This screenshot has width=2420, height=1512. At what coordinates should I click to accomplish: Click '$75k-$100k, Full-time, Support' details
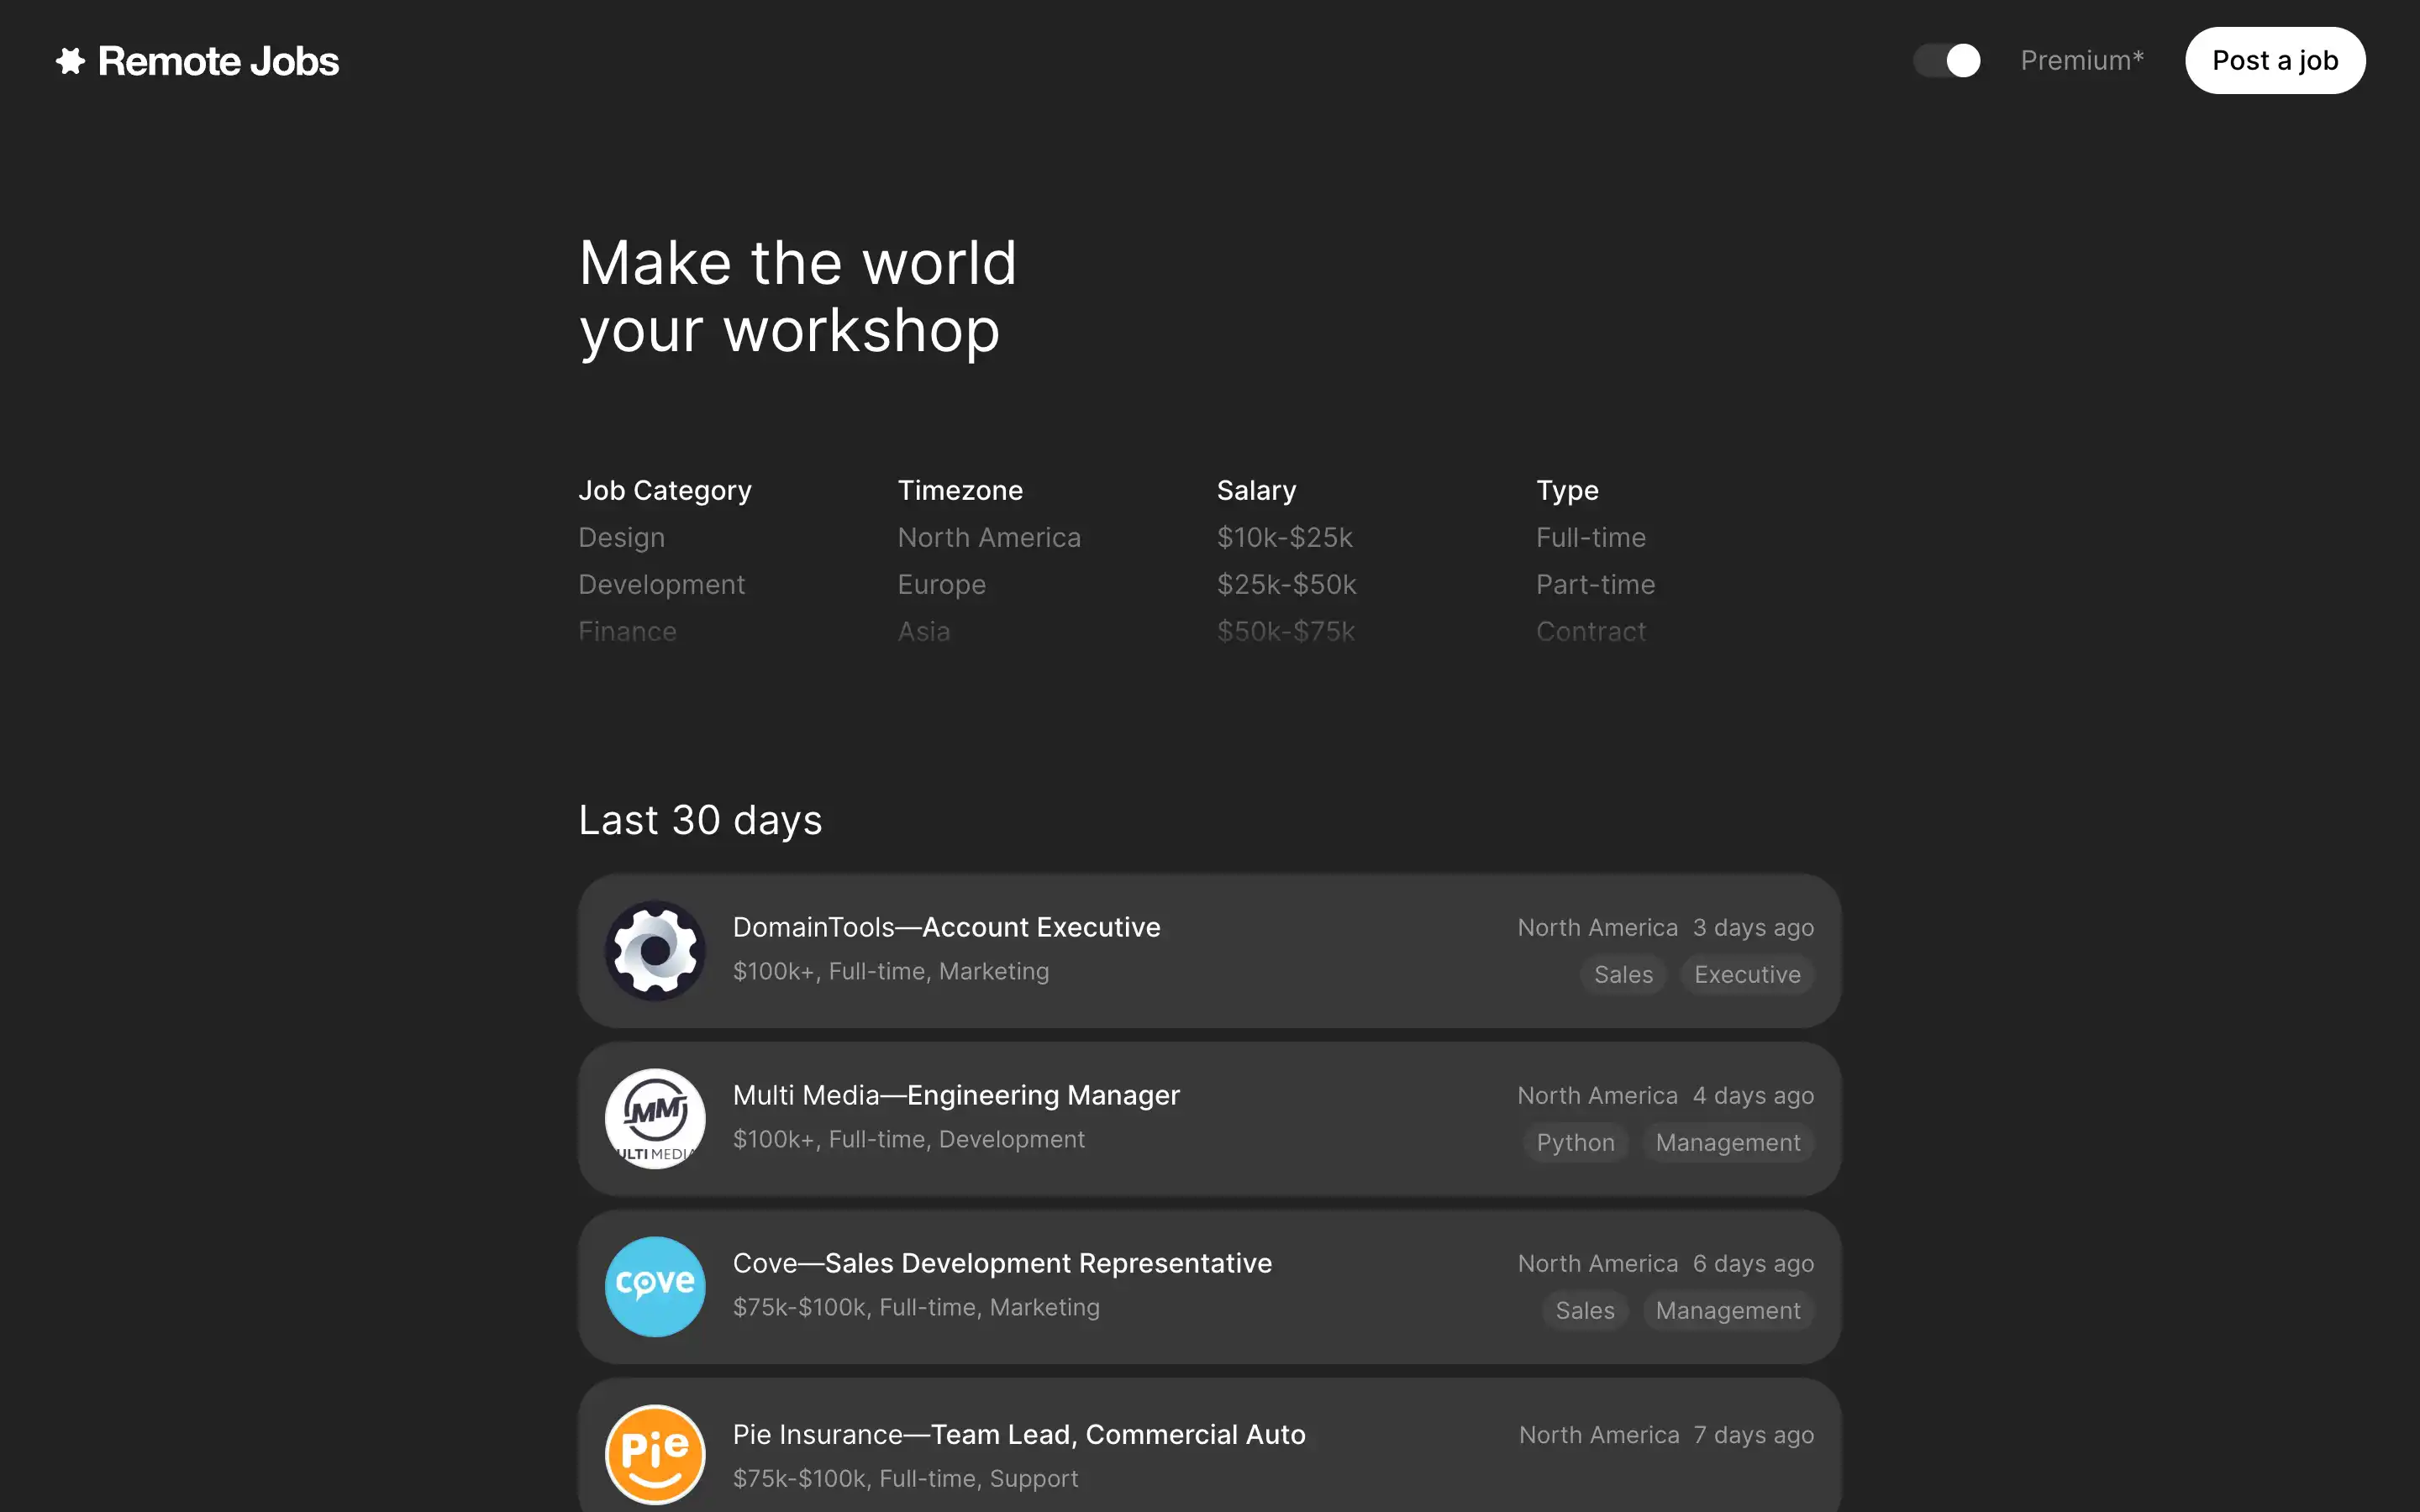pyautogui.click(x=905, y=1479)
